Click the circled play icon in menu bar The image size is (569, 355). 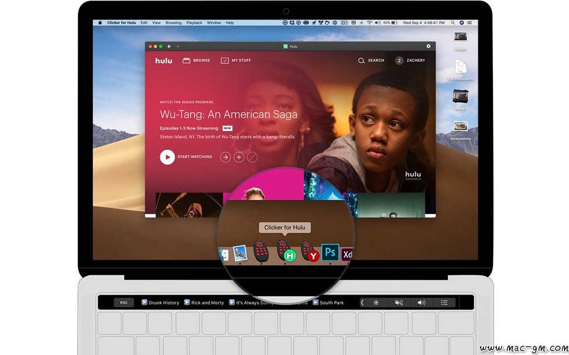pyautogui.click(x=298, y=22)
